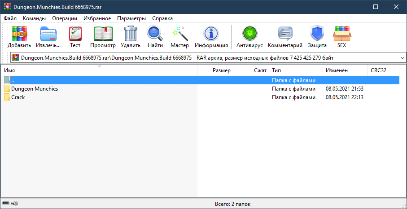The width and height of the screenshot is (407, 209).
Task: Sort the list by the Тип column header
Action: 296,70
